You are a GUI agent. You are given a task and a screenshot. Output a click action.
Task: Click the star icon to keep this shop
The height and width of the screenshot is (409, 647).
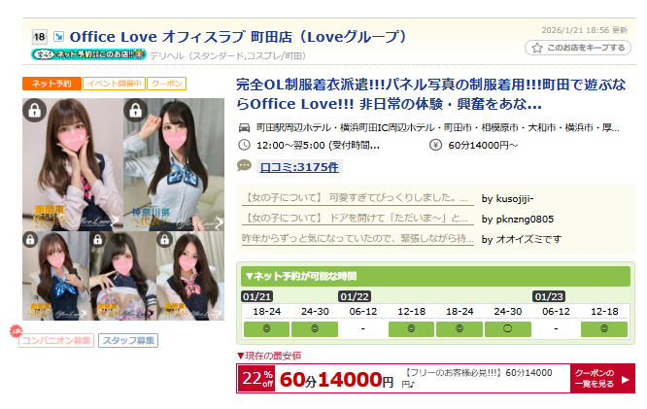[x=536, y=48]
